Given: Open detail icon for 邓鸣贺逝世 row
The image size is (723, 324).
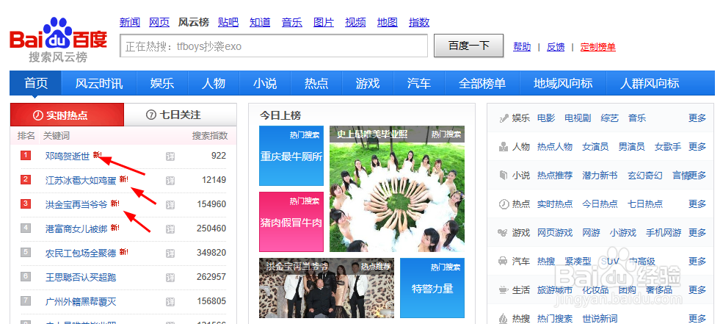Looking at the screenshot, I should tap(170, 156).
